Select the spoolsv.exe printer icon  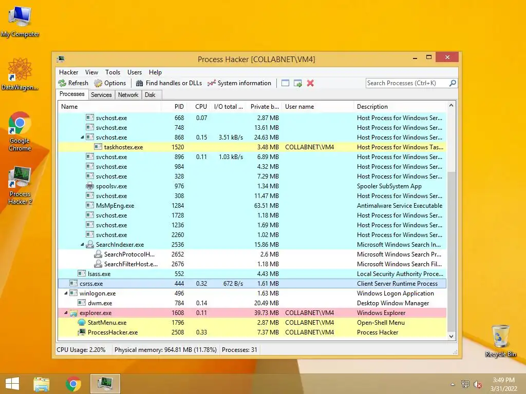pyautogui.click(x=89, y=186)
